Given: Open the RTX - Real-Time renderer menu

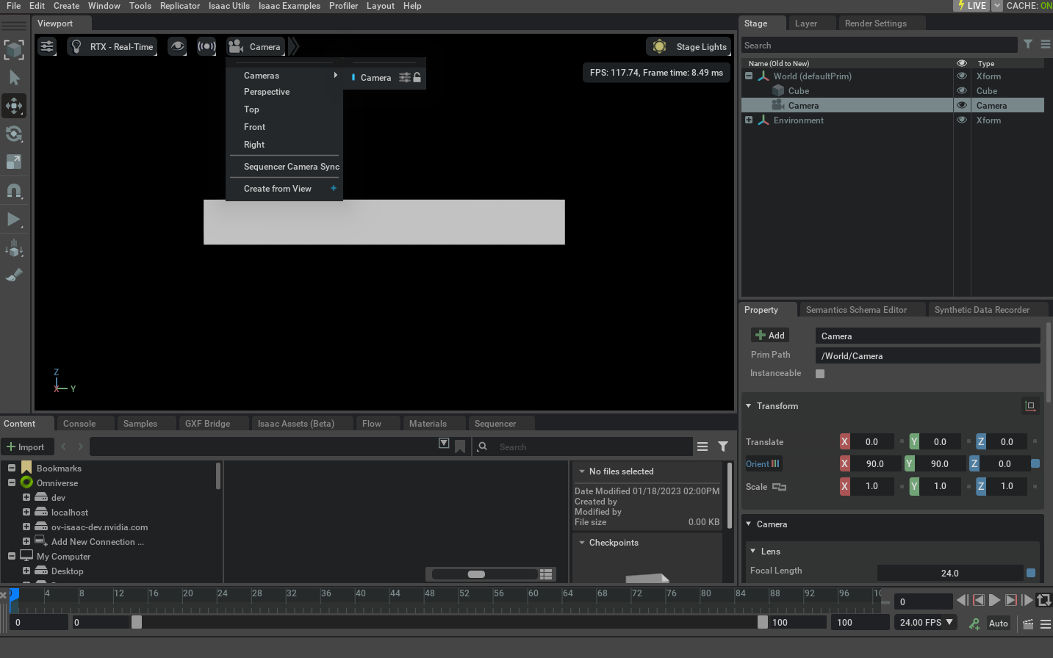Looking at the screenshot, I should tap(112, 46).
